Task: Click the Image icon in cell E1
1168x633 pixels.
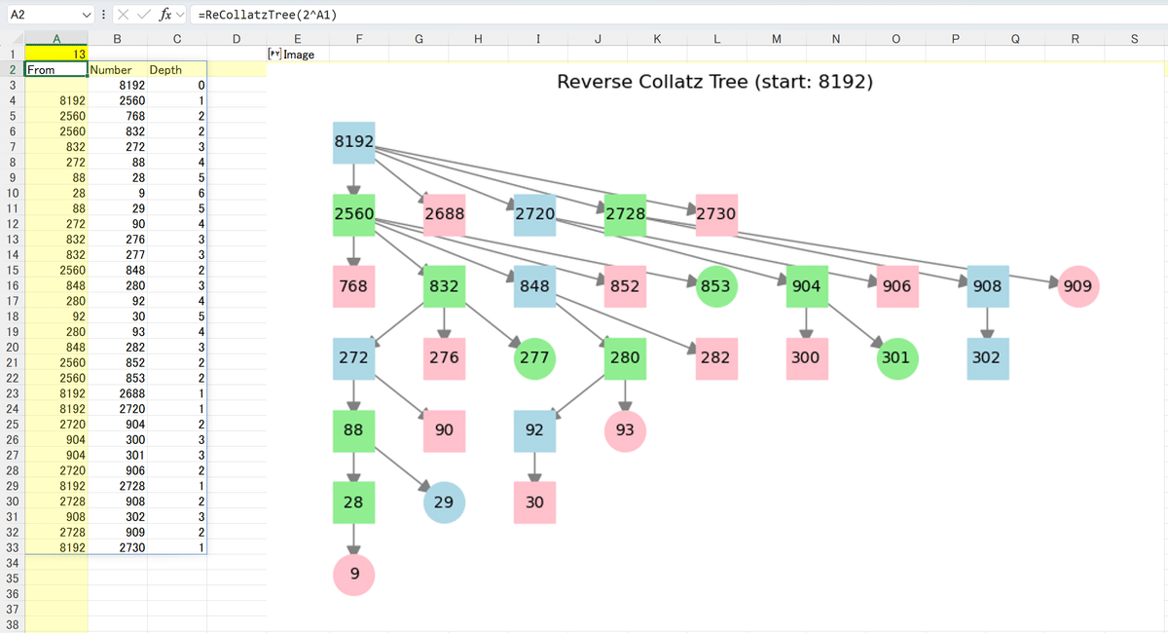Action: coord(274,54)
